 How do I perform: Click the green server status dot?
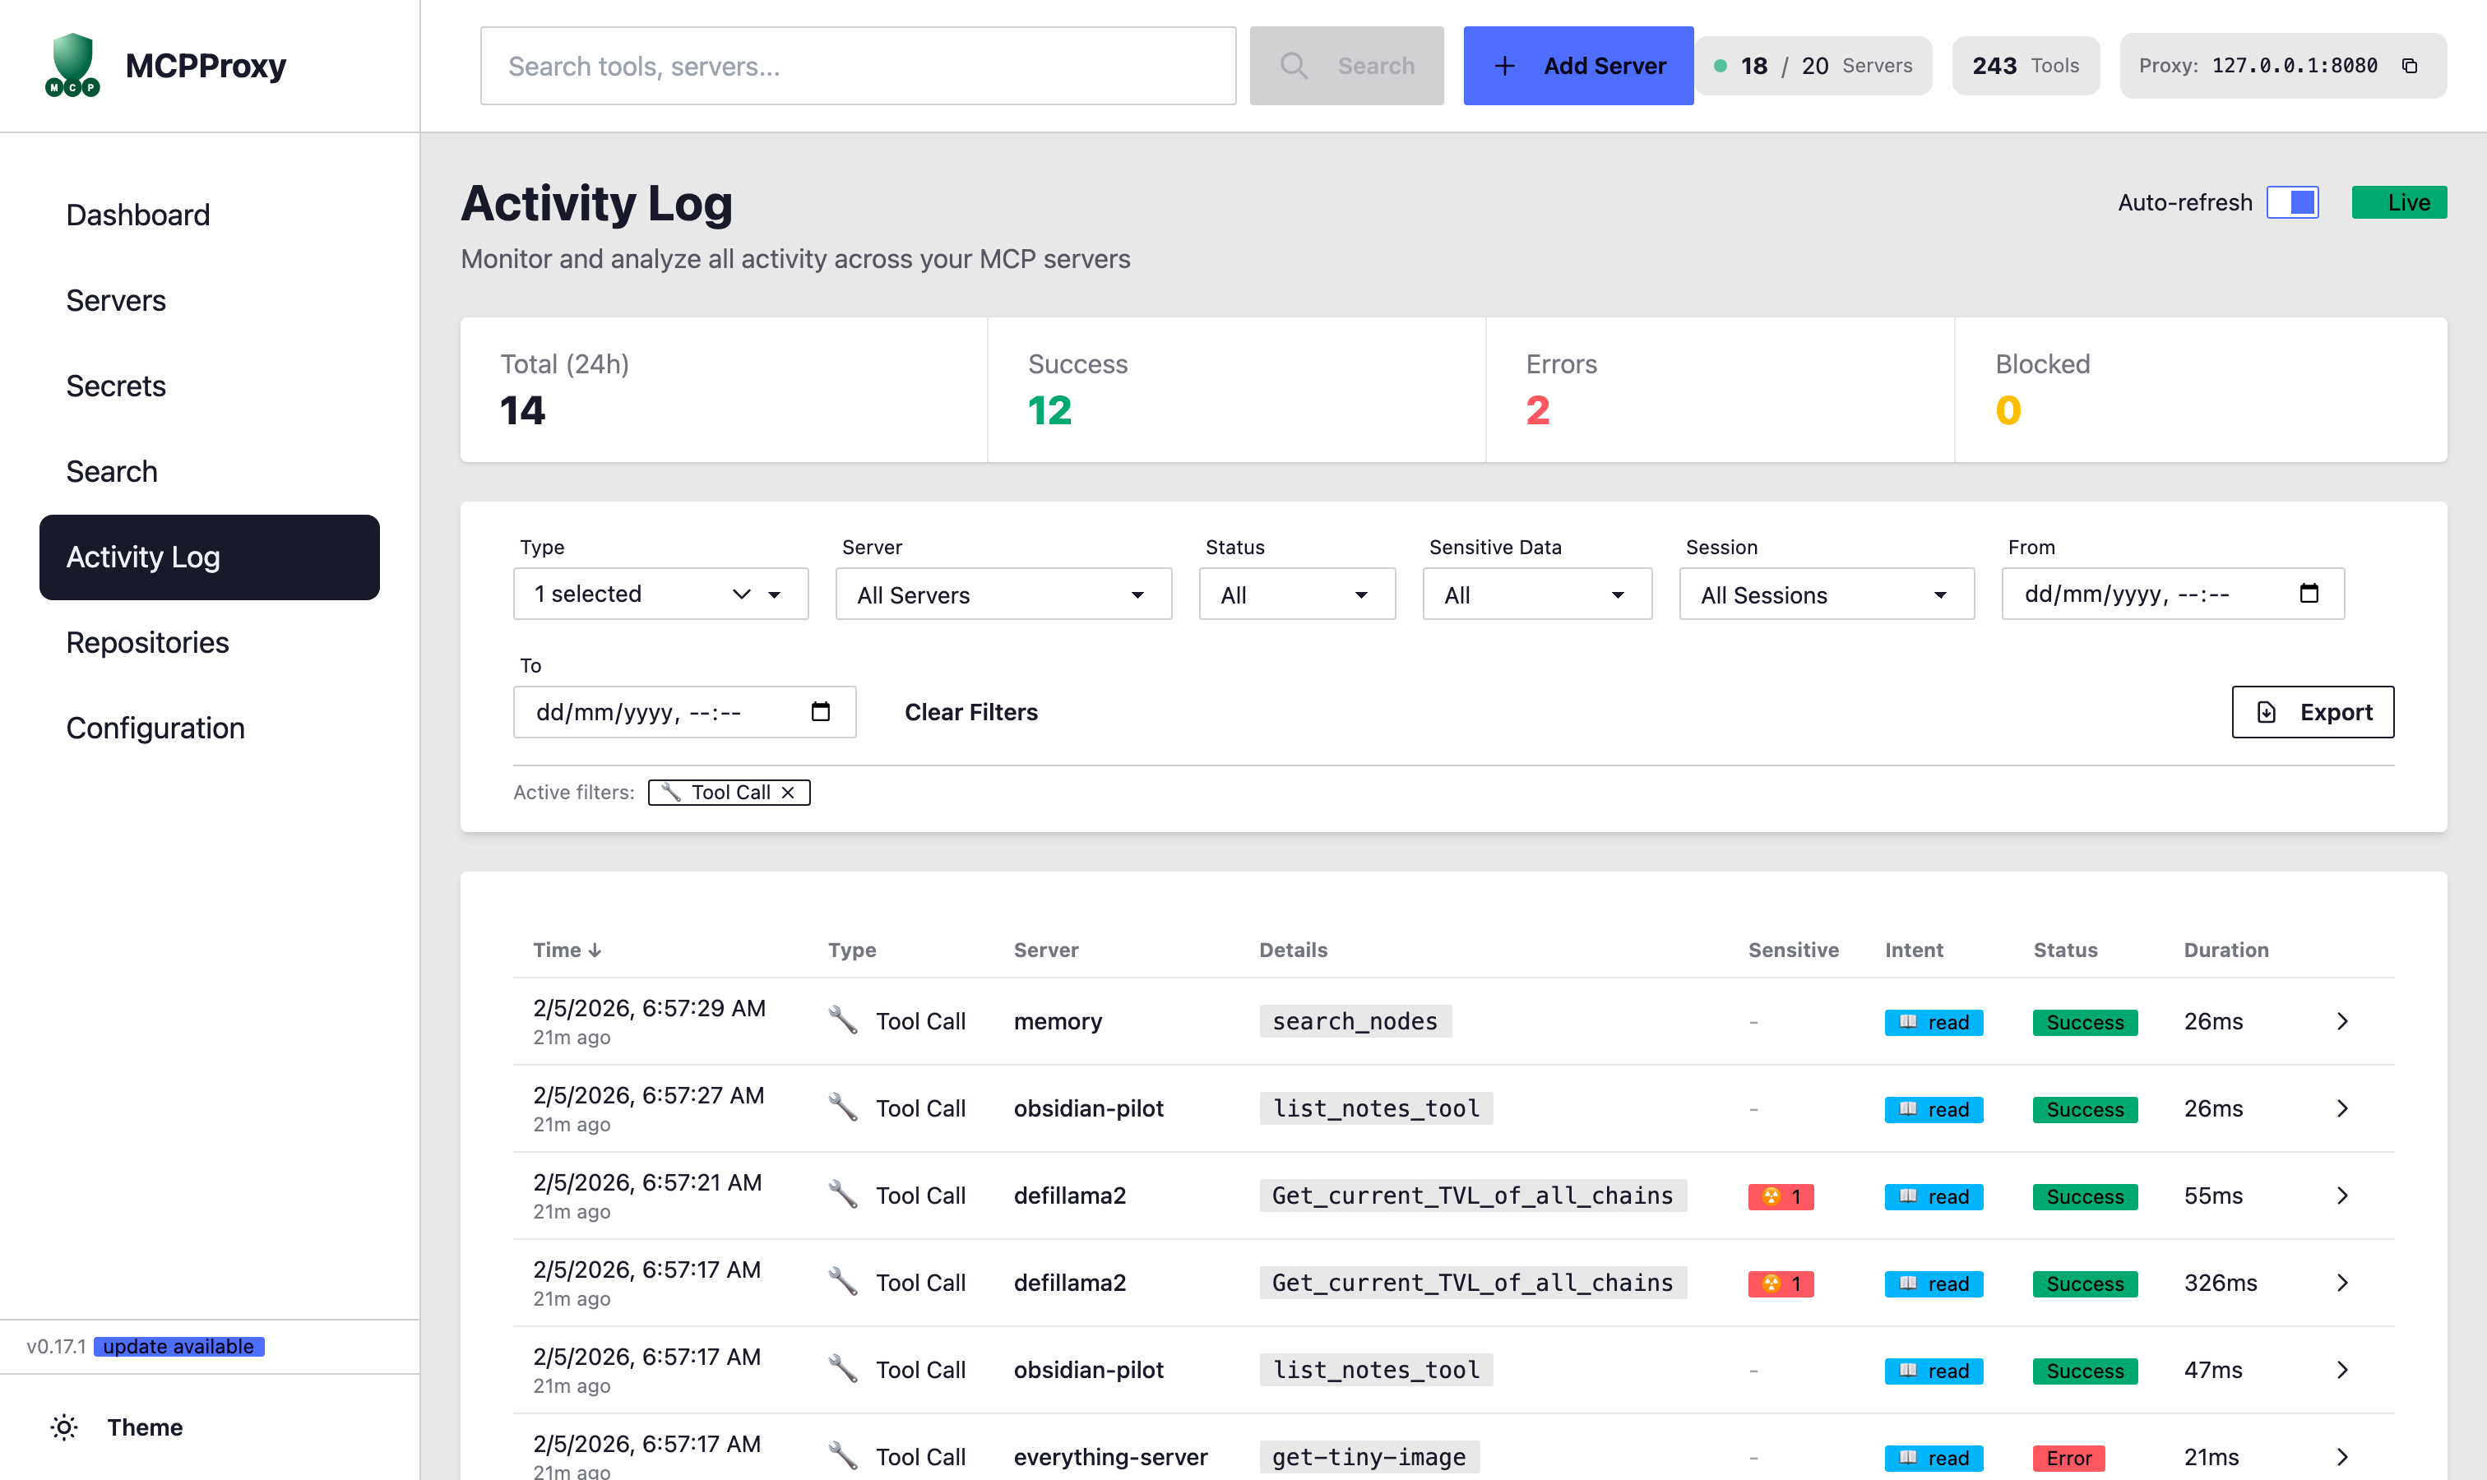click(x=1720, y=66)
